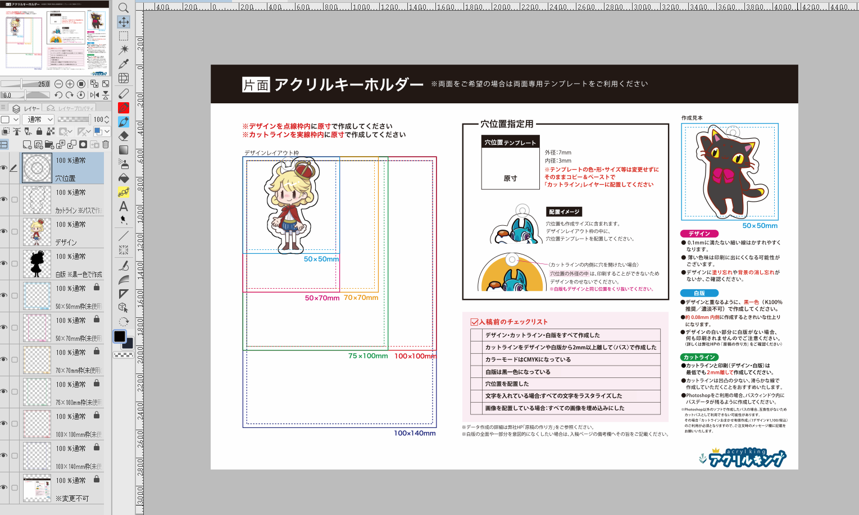Select the Eraser tool
The height and width of the screenshot is (515, 859).
pos(124,136)
